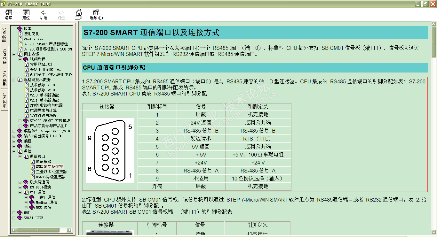The image size is (437, 237).
Task: Click the 24V 返回 table cell
Action: point(201,123)
